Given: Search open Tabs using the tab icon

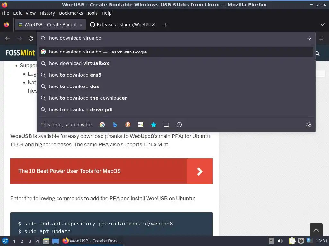Looking at the screenshot, I should [x=166, y=125].
